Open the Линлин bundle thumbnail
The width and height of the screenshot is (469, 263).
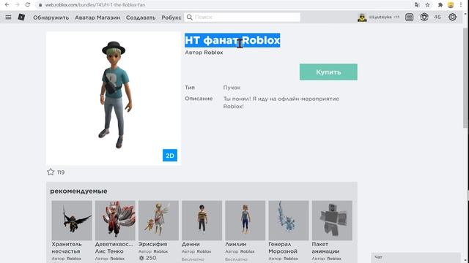pyautogui.click(x=245, y=221)
